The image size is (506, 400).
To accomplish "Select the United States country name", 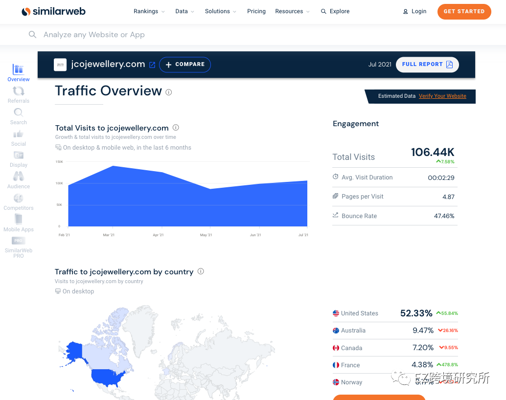I will pyautogui.click(x=360, y=313).
